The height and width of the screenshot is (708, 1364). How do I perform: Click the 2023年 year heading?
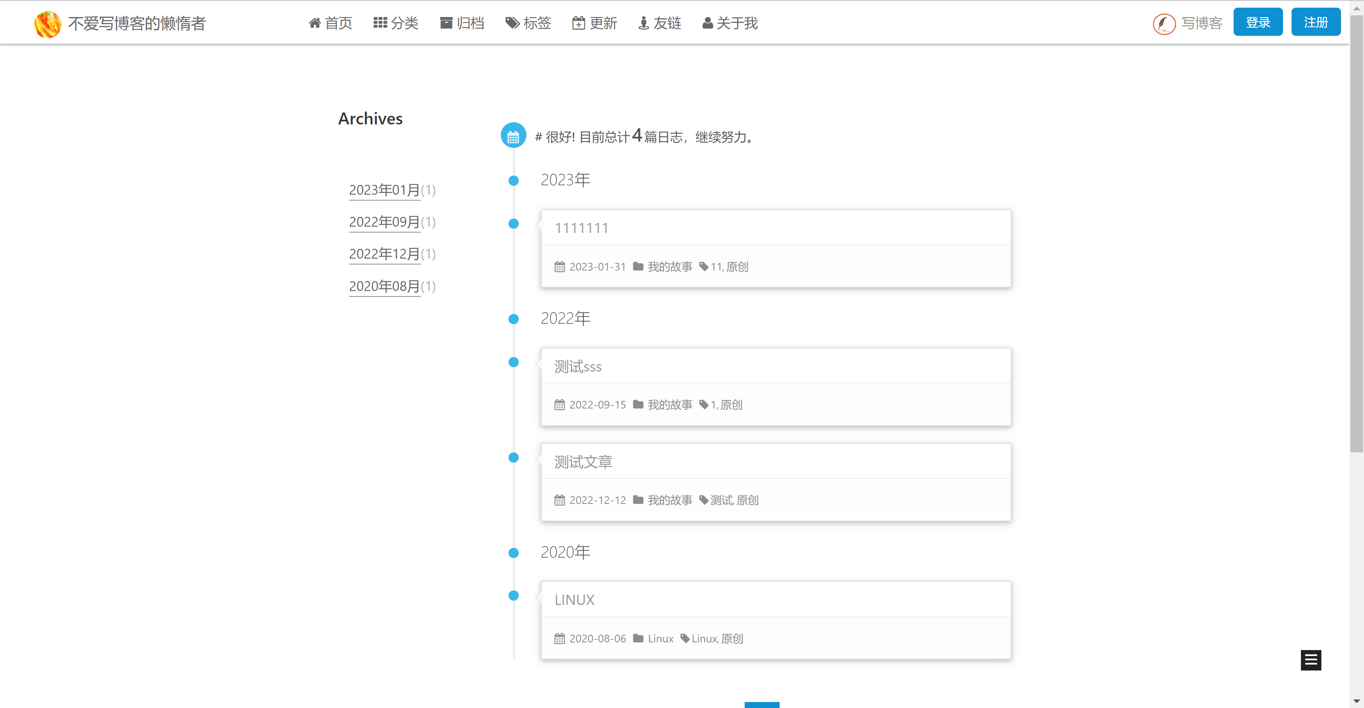coord(565,180)
